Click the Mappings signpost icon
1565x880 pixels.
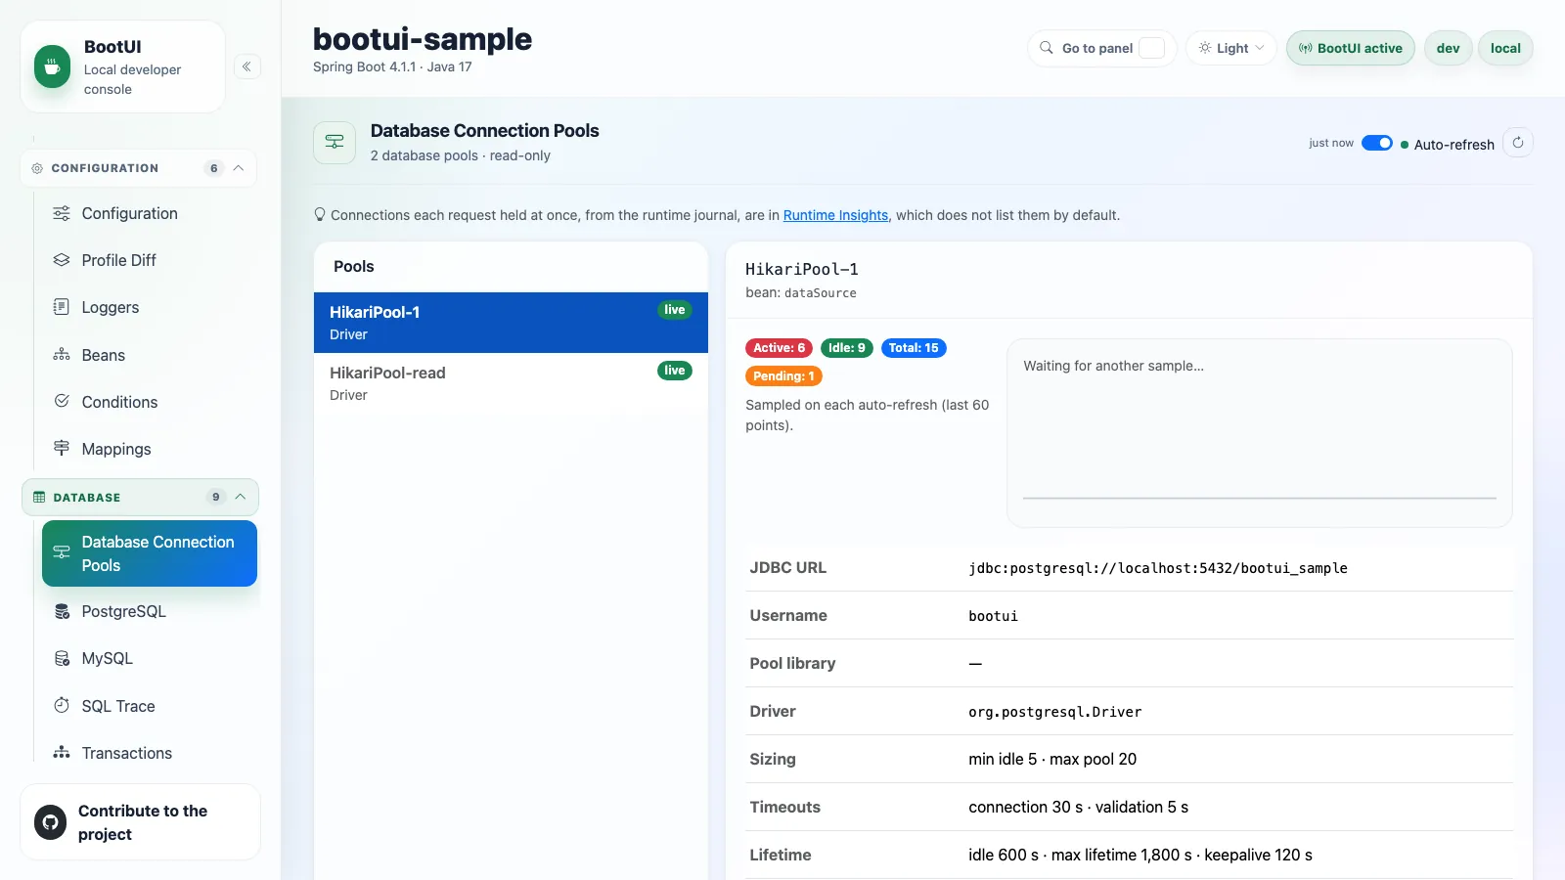coord(62,448)
